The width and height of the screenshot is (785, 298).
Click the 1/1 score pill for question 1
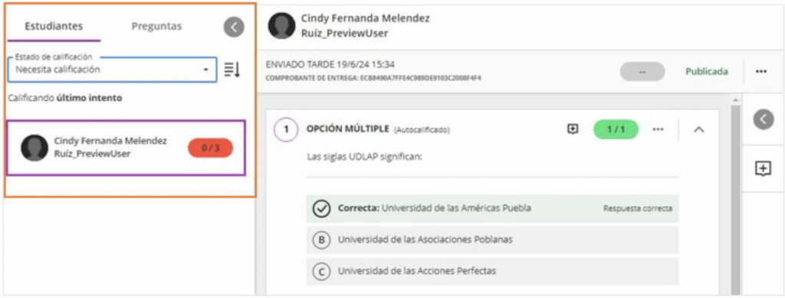[x=616, y=129]
